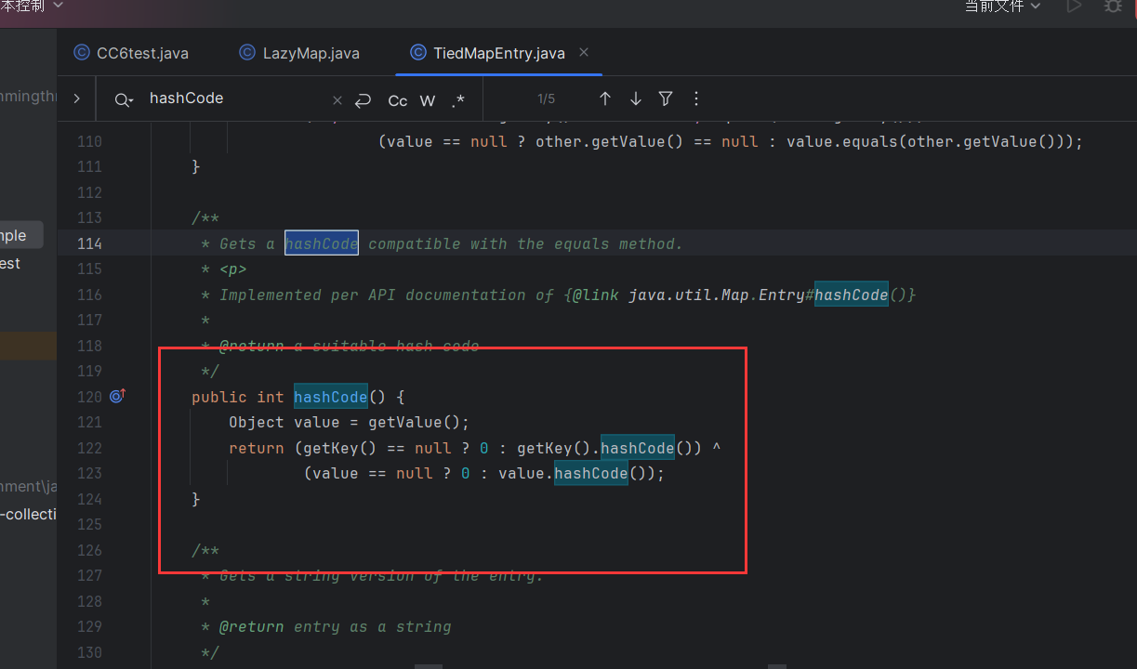1137x669 pixels.
Task: Toggle match case with the Cc button
Action: pyautogui.click(x=397, y=99)
